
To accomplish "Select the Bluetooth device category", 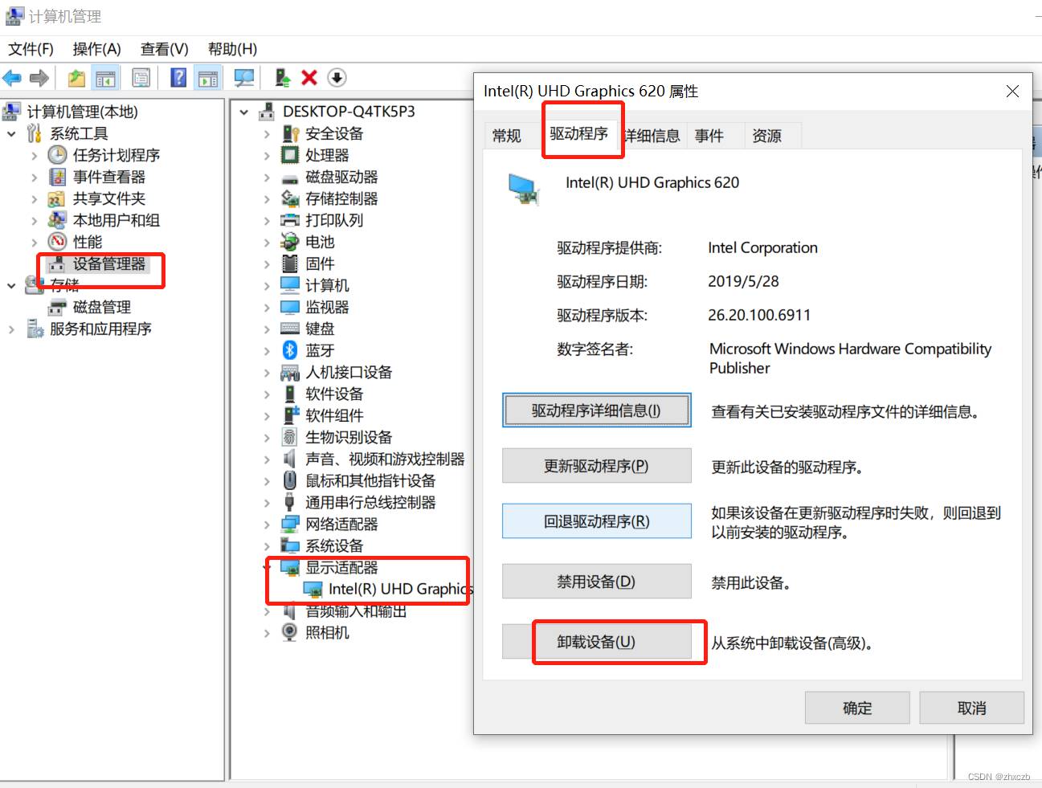I will pos(320,350).
